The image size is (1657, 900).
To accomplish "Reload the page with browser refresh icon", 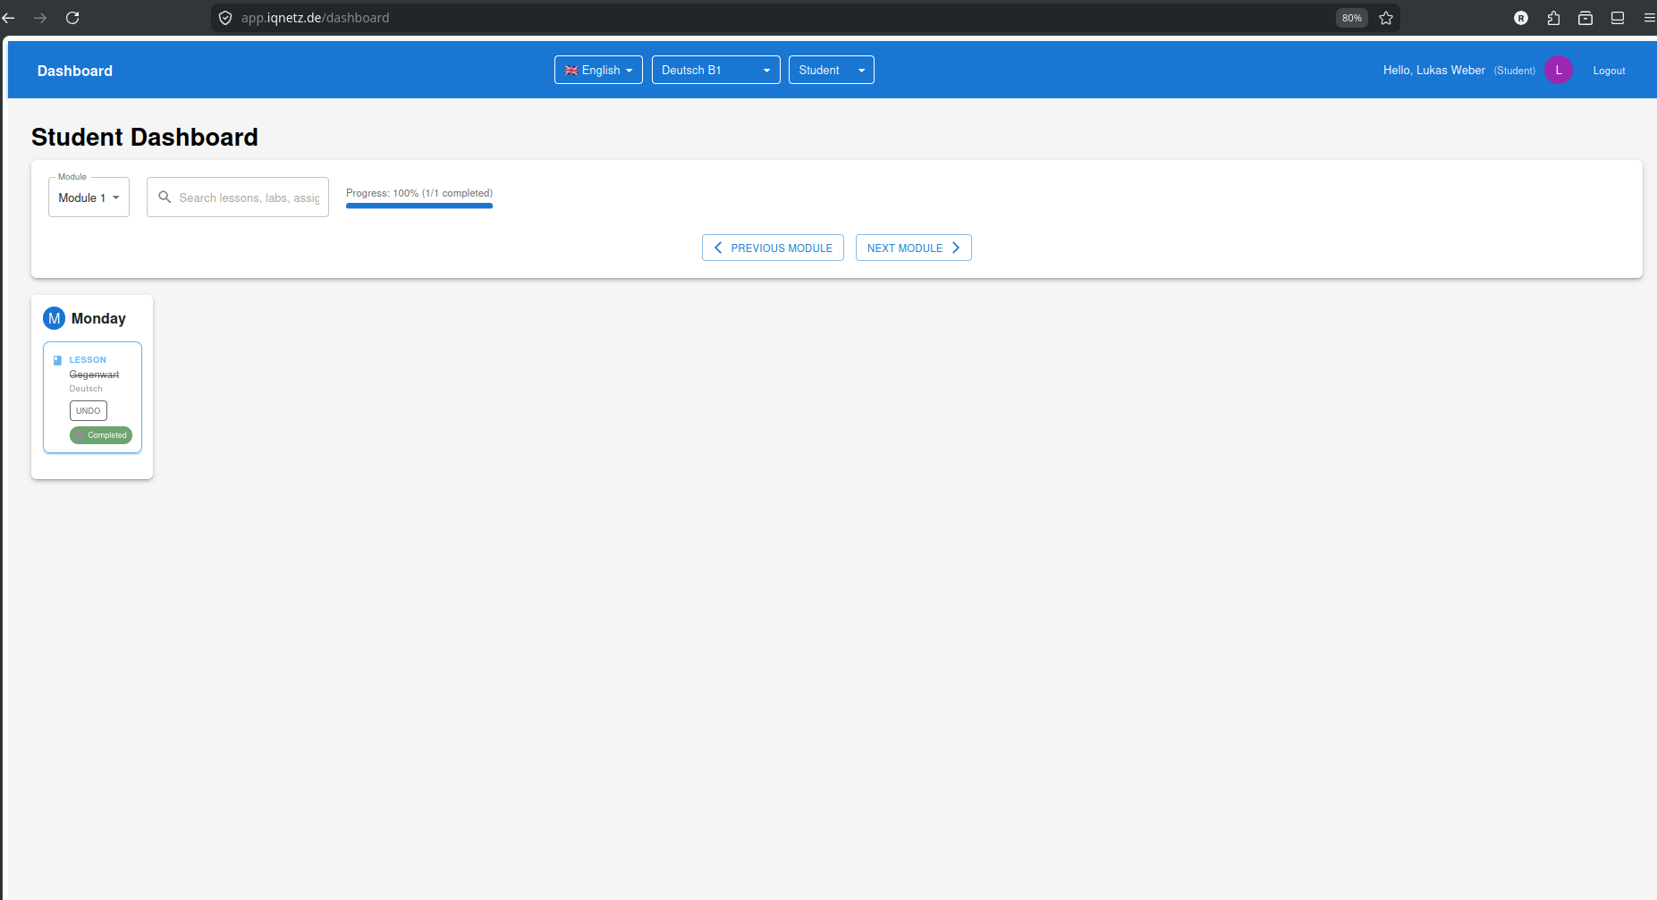I will [x=72, y=18].
